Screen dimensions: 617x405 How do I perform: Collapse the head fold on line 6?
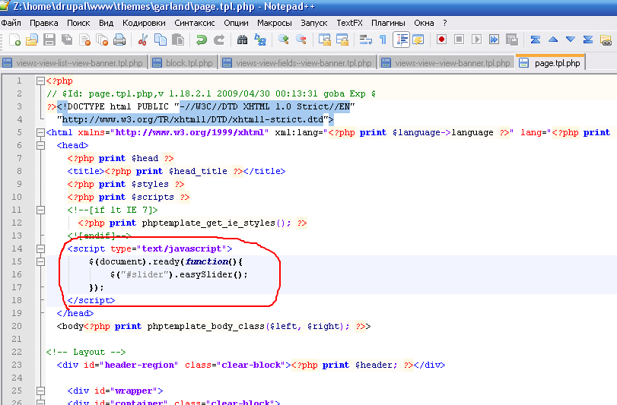[40, 145]
